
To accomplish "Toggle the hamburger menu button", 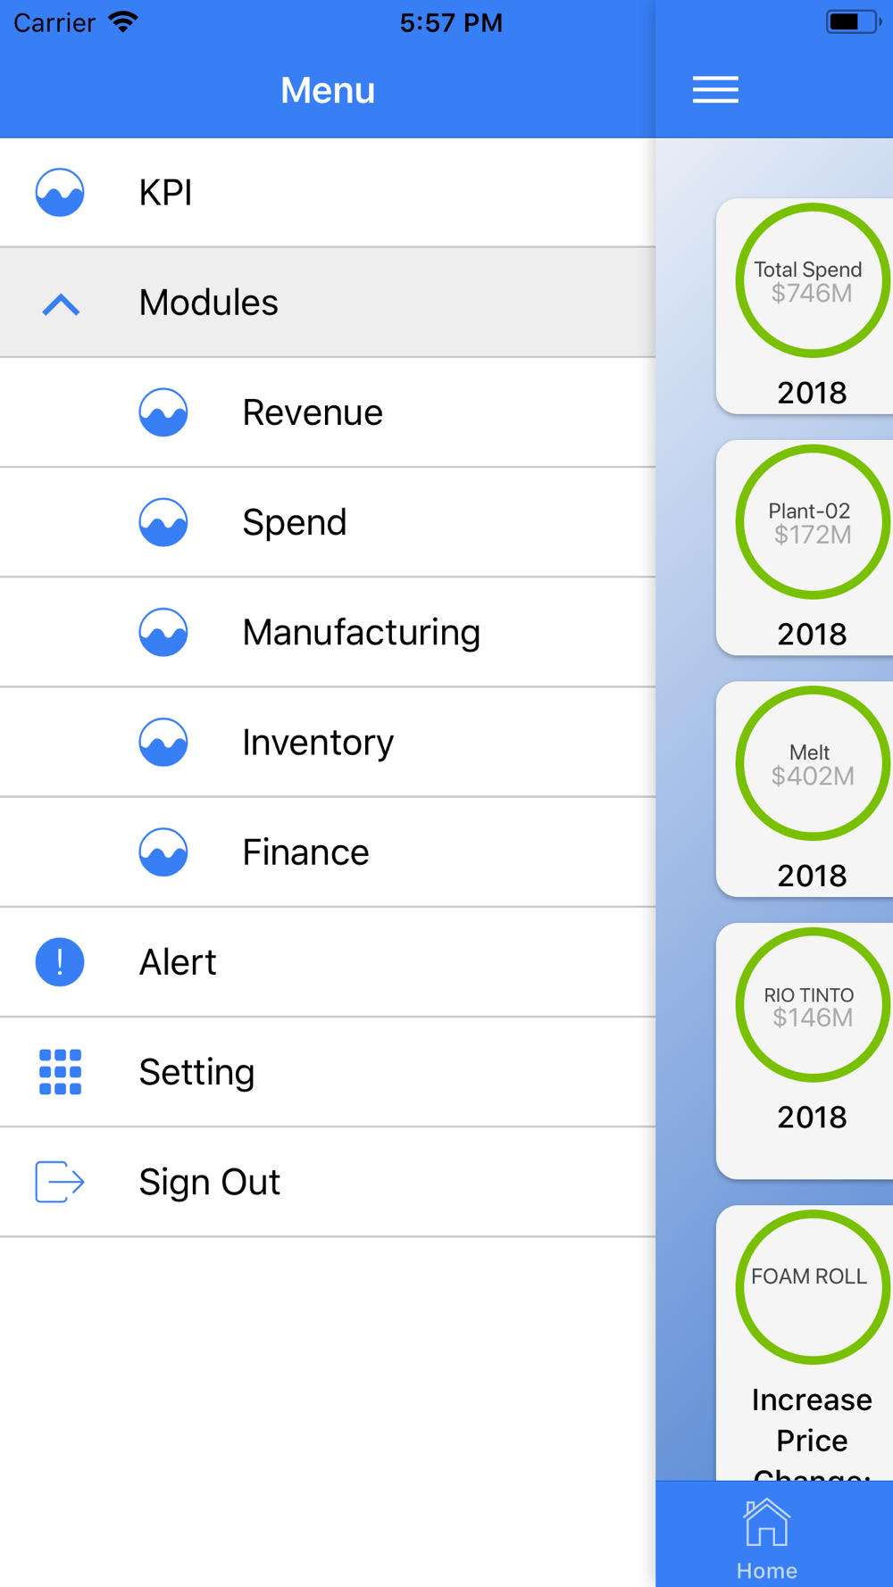I will point(715,89).
